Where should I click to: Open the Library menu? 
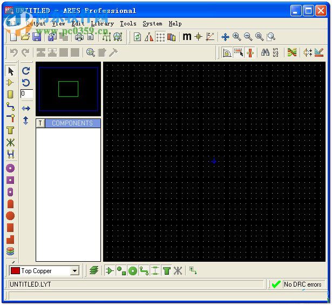pos(102,24)
